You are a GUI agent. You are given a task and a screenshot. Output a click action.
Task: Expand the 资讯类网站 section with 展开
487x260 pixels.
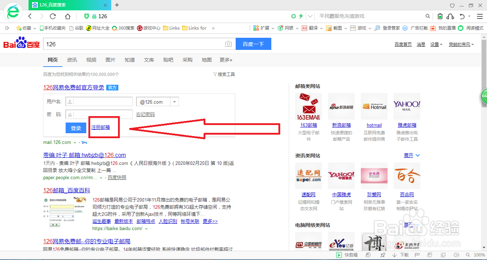pyautogui.click(x=412, y=156)
